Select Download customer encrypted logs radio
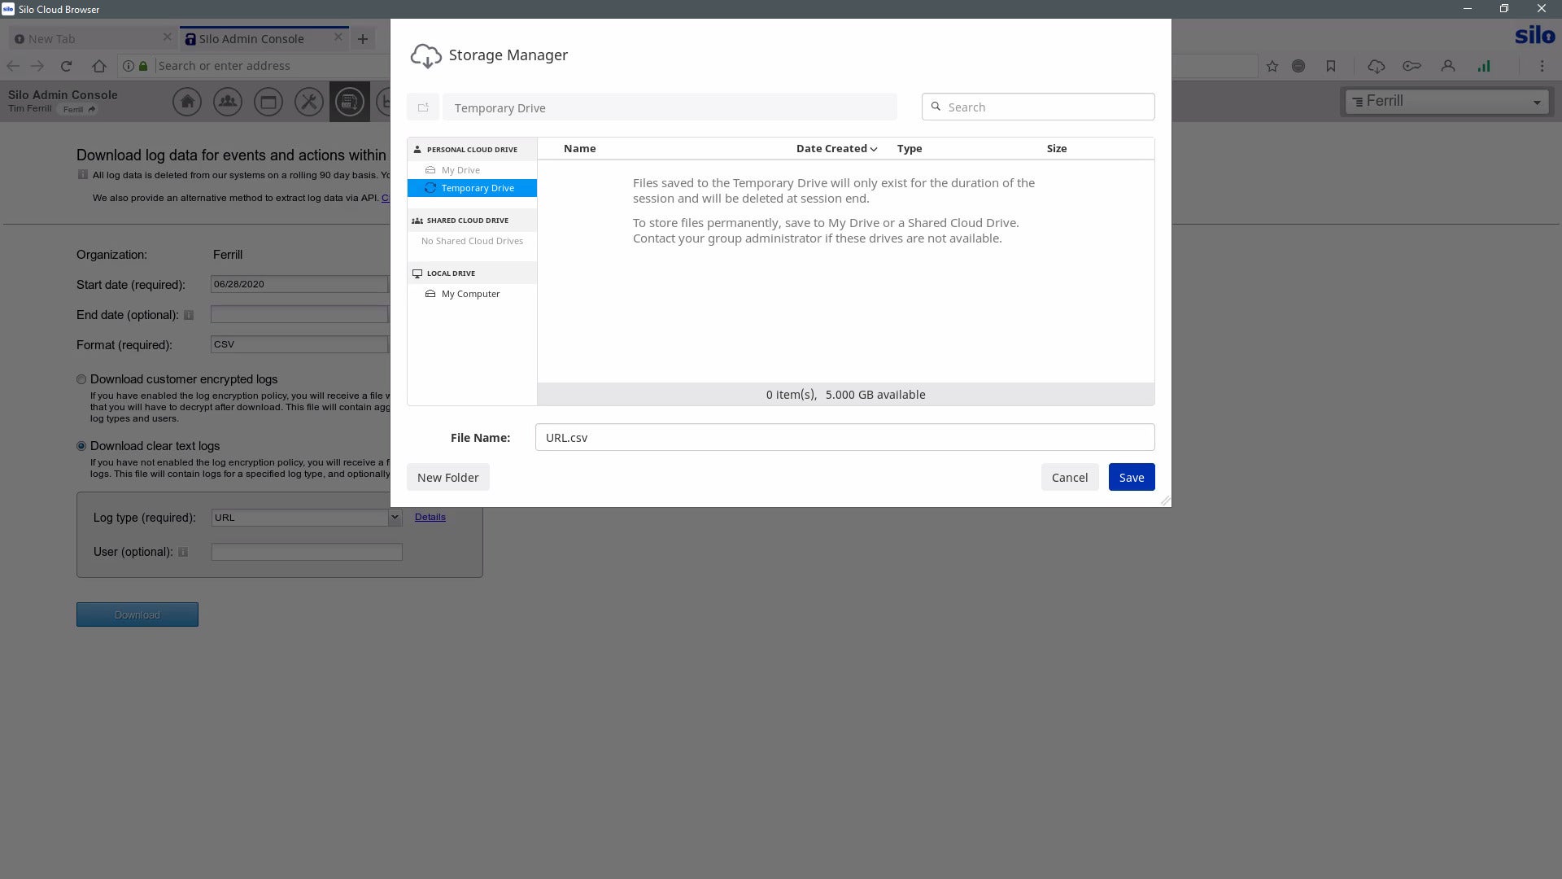The width and height of the screenshot is (1562, 879). click(81, 379)
